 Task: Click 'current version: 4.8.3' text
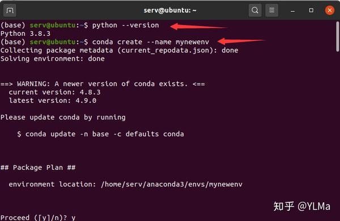[x=54, y=92]
